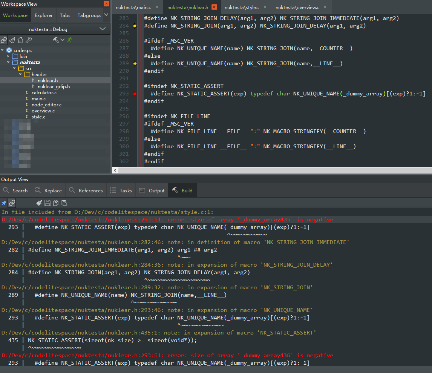Click the paper plane icon in Workspace View

tap(12, 40)
